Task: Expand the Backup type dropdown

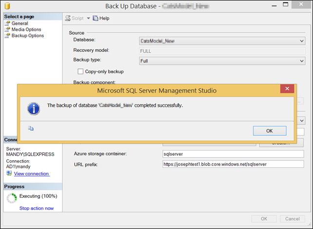Action: click(x=302, y=61)
